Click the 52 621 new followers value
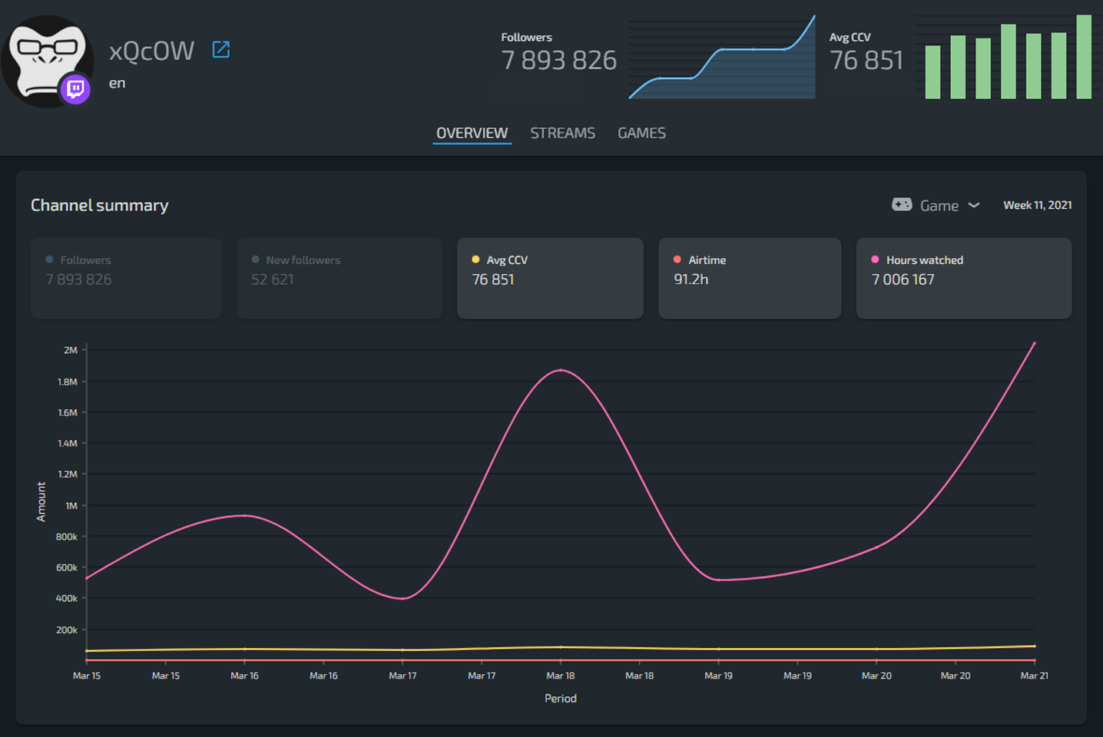Image resolution: width=1103 pixels, height=737 pixels. (x=273, y=279)
